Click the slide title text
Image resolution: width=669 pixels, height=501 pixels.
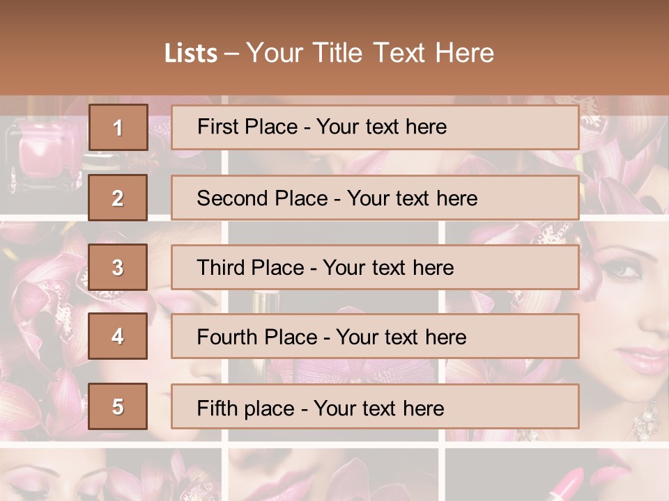tap(330, 53)
